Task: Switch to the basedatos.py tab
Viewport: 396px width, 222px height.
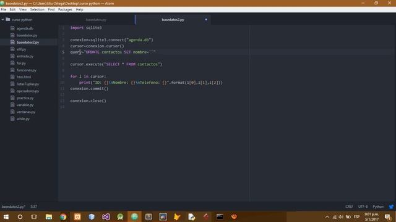Action: coord(96,20)
